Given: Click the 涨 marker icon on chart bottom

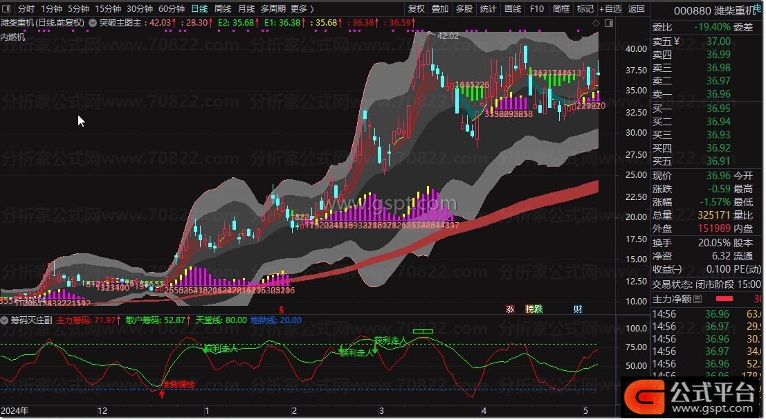Looking at the screenshot, I should coord(511,309).
